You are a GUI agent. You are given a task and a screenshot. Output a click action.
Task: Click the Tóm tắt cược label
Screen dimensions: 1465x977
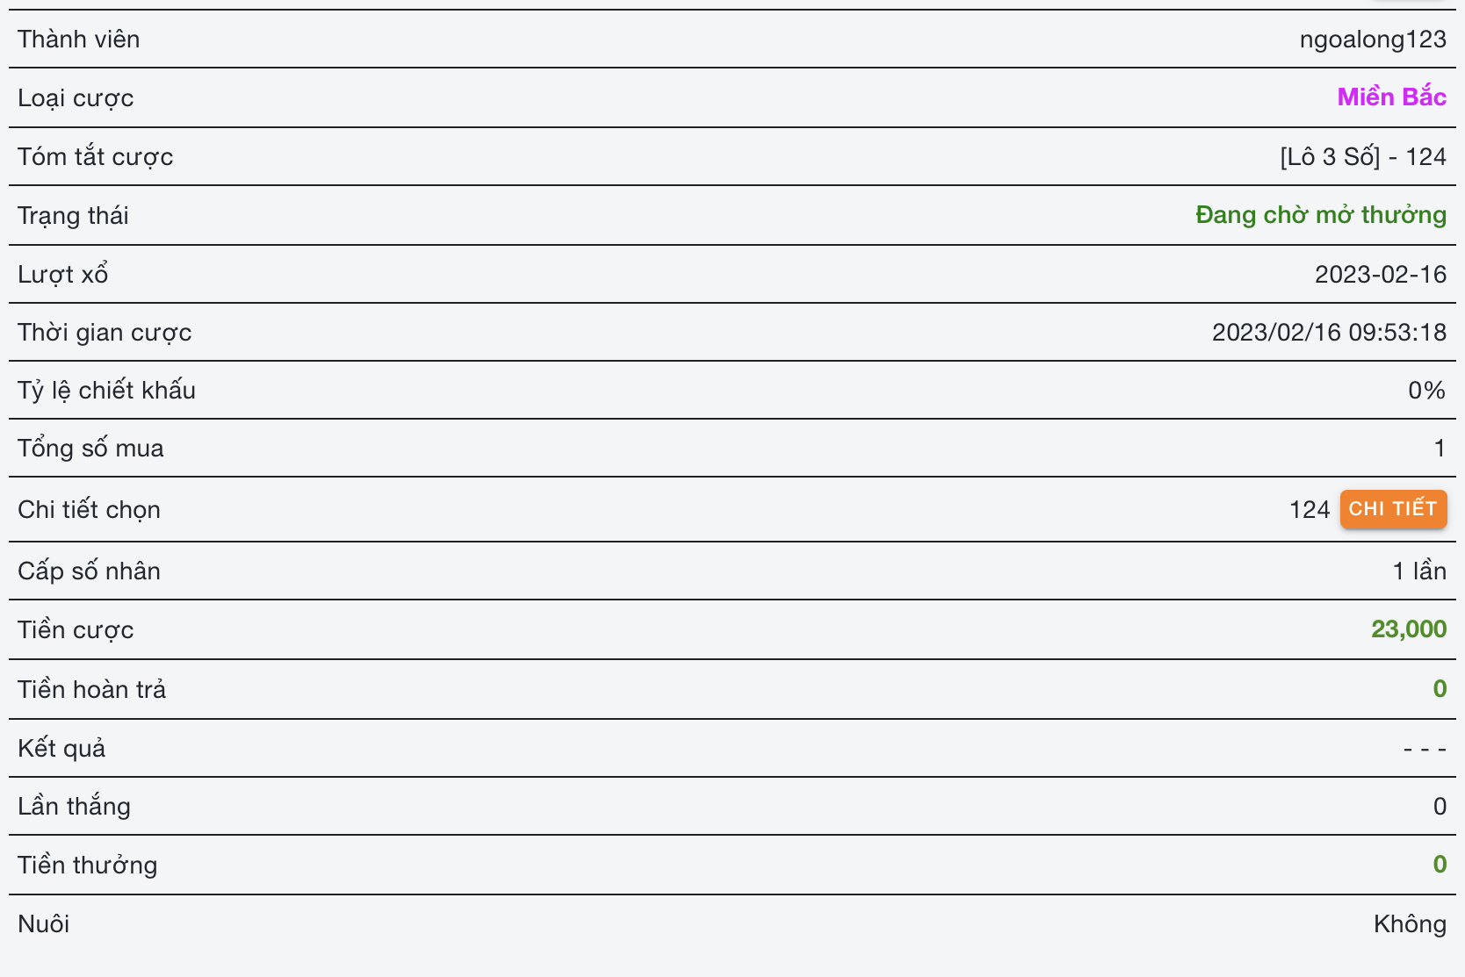(x=96, y=157)
